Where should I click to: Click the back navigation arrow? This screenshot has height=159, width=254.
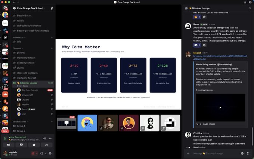[14, 2]
